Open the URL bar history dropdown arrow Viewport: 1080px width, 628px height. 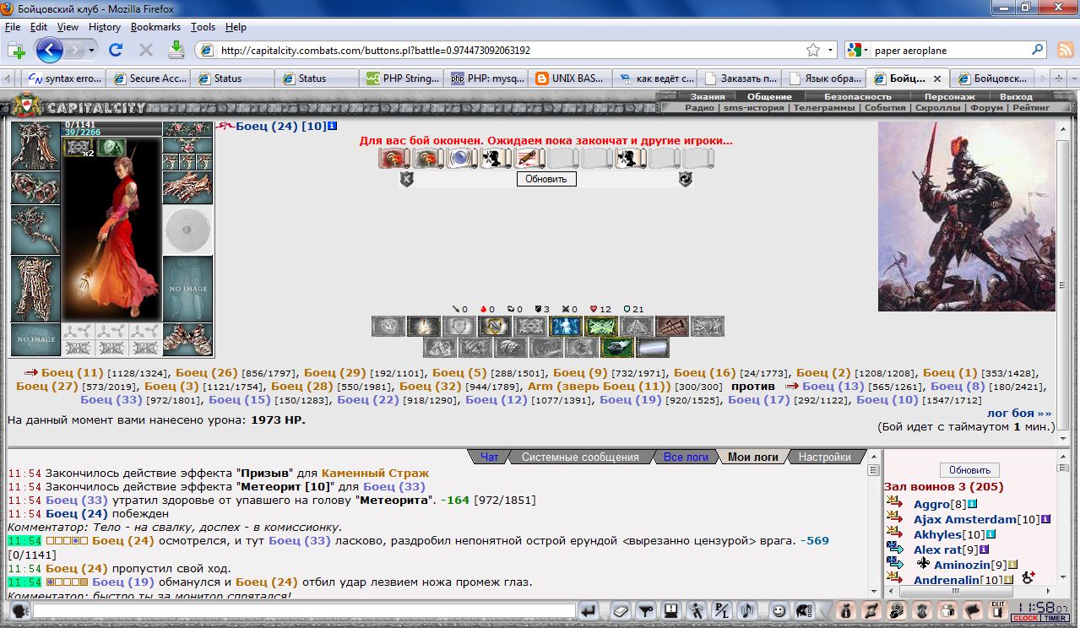[x=831, y=51]
